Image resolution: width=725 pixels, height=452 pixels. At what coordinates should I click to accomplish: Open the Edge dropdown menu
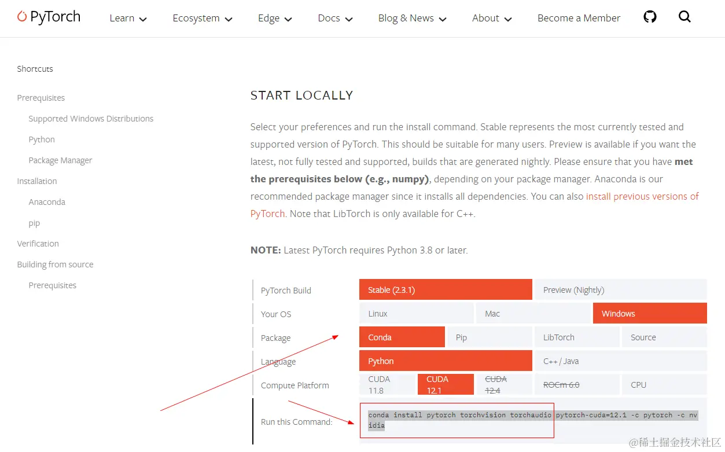coord(275,19)
